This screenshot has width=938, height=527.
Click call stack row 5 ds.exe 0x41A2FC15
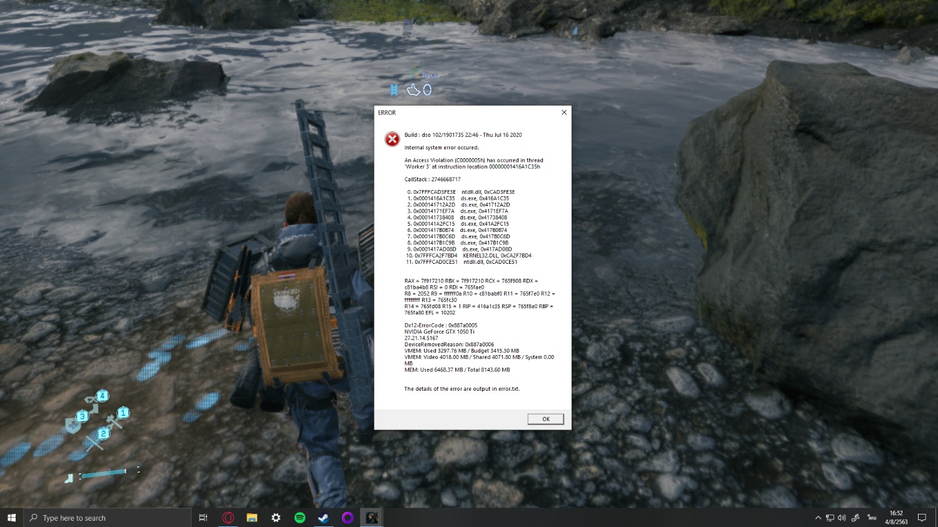point(458,224)
